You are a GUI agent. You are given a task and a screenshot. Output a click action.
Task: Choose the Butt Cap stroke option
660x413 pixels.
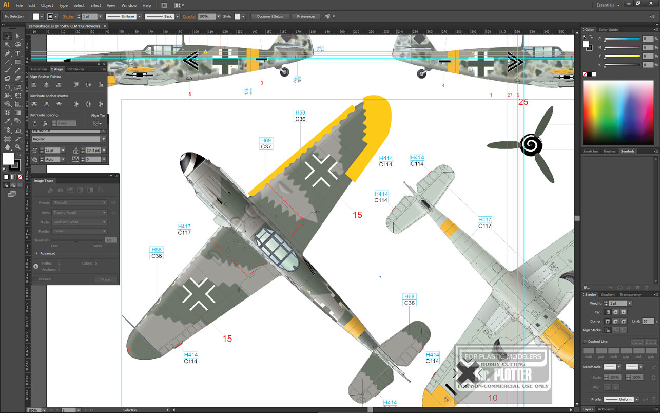[x=608, y=312]
